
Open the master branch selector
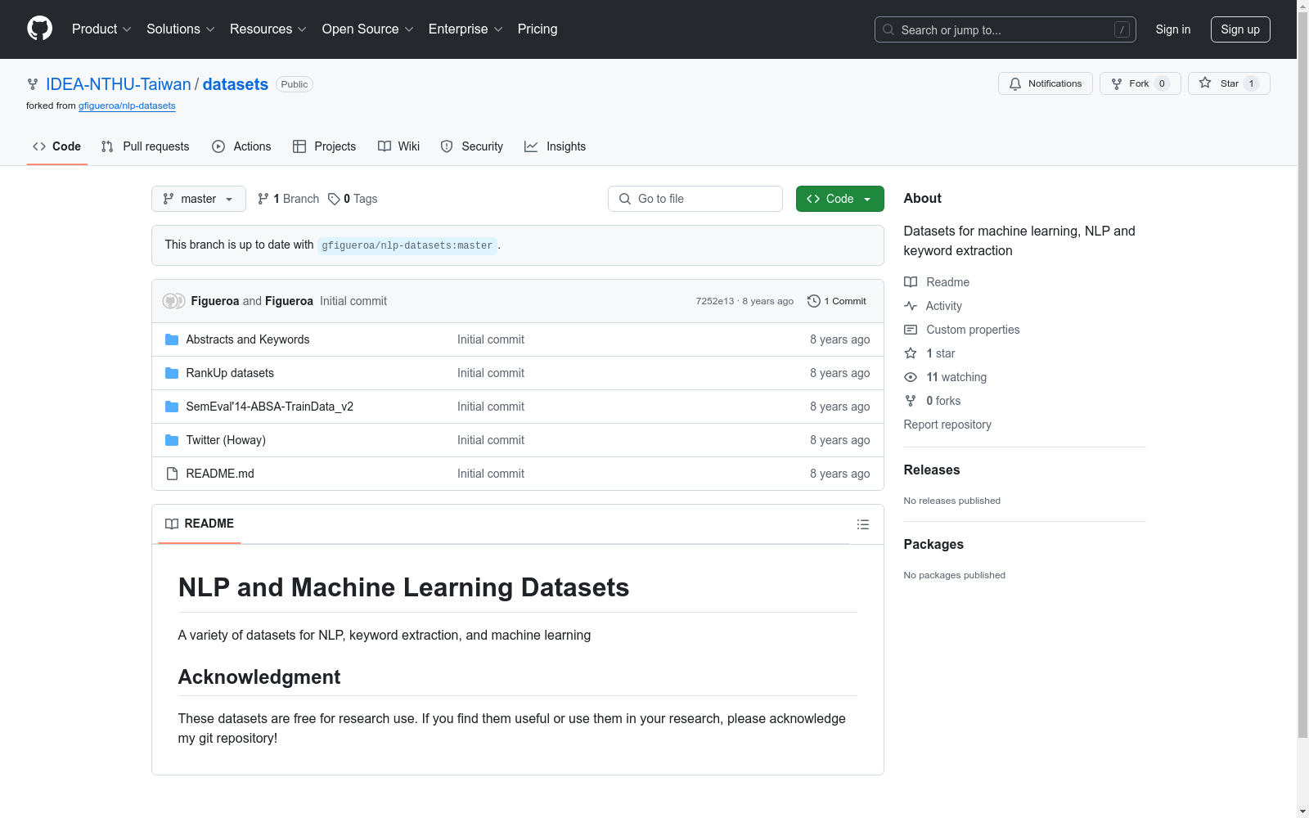click(199, 199)
